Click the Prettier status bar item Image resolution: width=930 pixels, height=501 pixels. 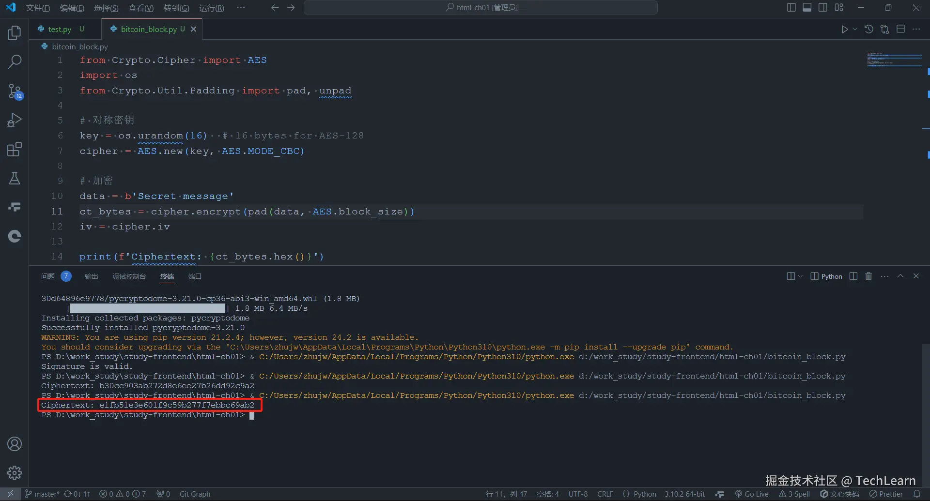(886, 494)
